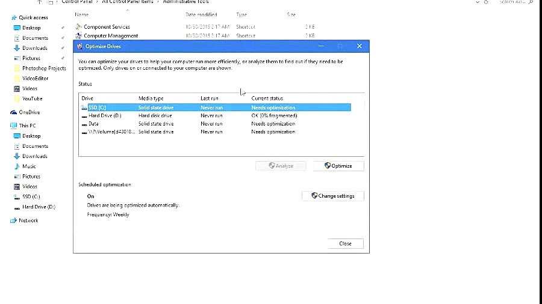This screenshot has width=542, height=304.
Task: Click the Last run column header
Action: pos(210,99)
